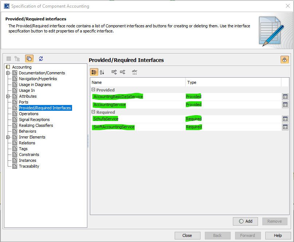
Task: Open specification button for SwiftAccountingService row
Action: [x=285, y=127]
